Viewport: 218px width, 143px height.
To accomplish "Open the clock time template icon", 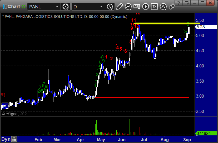I will pyautogui.click(x=110, y=7).
